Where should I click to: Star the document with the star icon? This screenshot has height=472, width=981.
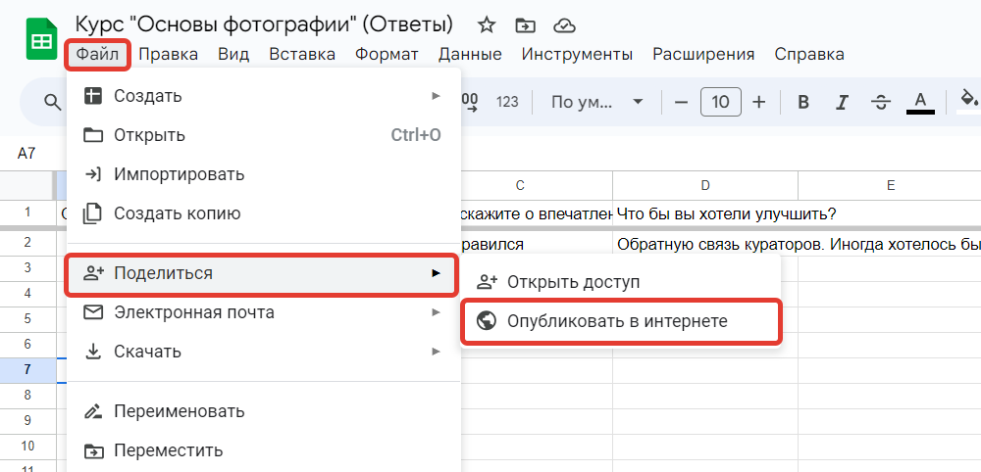tap(487, 25)
